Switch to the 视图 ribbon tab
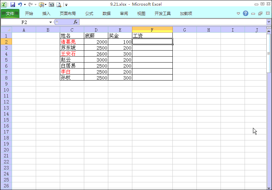Screen dimensions: 272x190 click(x=141, y=13)
